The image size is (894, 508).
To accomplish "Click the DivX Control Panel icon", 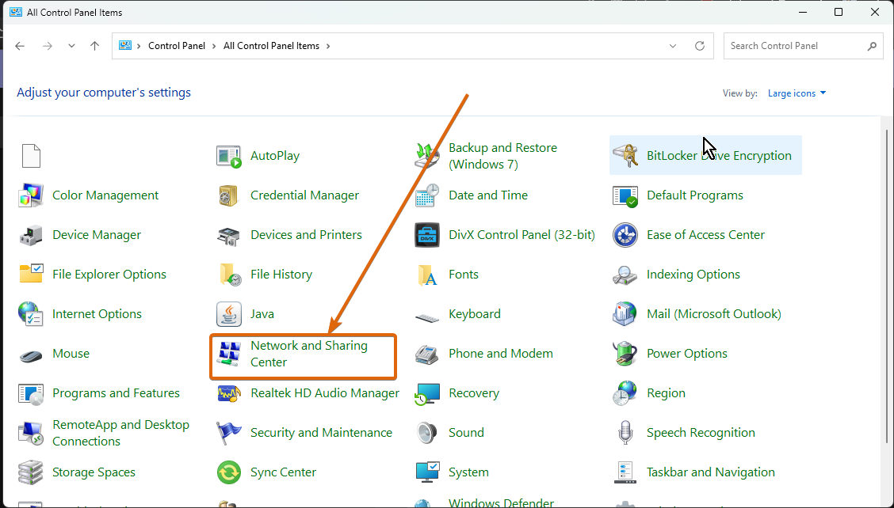I will [x=427, y=235].
